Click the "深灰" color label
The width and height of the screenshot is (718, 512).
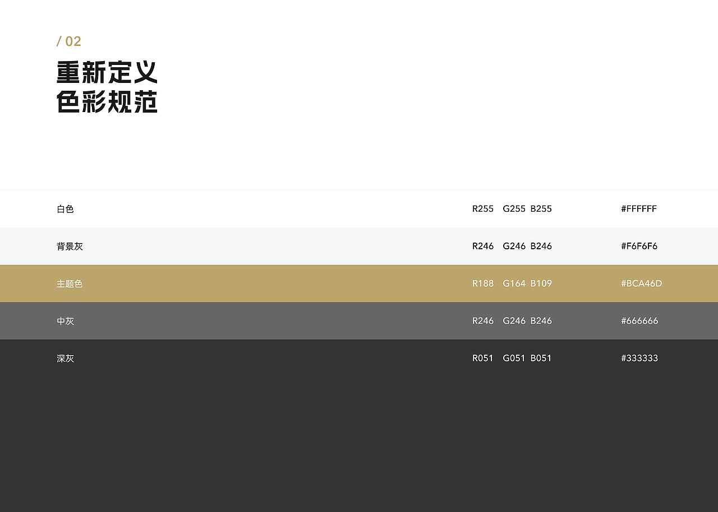click(65, 358)
